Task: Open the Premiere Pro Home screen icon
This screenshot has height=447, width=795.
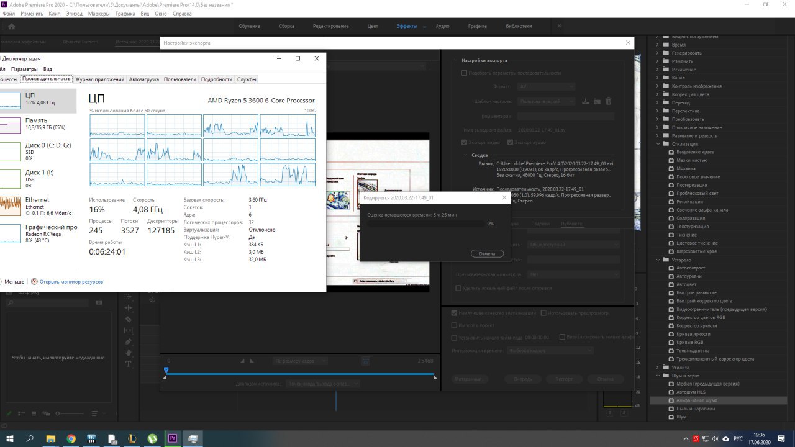Action: point(11,26)
